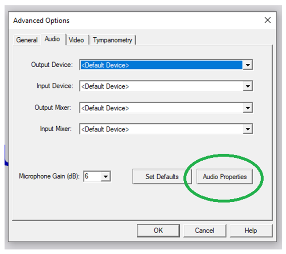
Task: Expand the Microphone Gain dropdown arrow
Action: (106, 177)
